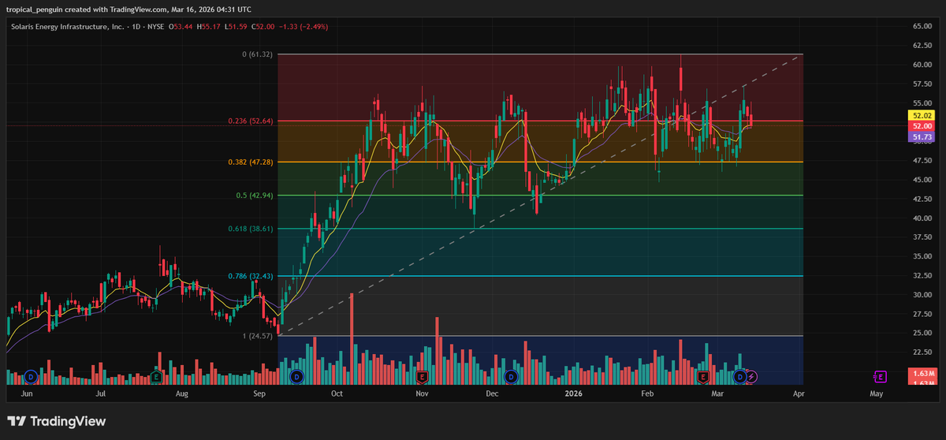Click the red 52.00 last price label
Viewport: 946px width, 440px height.
coord(923,126)
